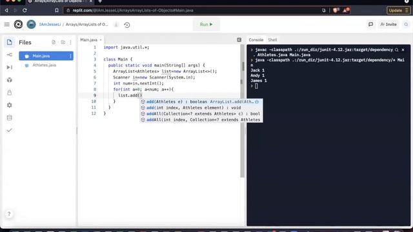This screenshot has height=232, width=413.
Task: Reload the page with browser refresh
Action: [25, 10]
